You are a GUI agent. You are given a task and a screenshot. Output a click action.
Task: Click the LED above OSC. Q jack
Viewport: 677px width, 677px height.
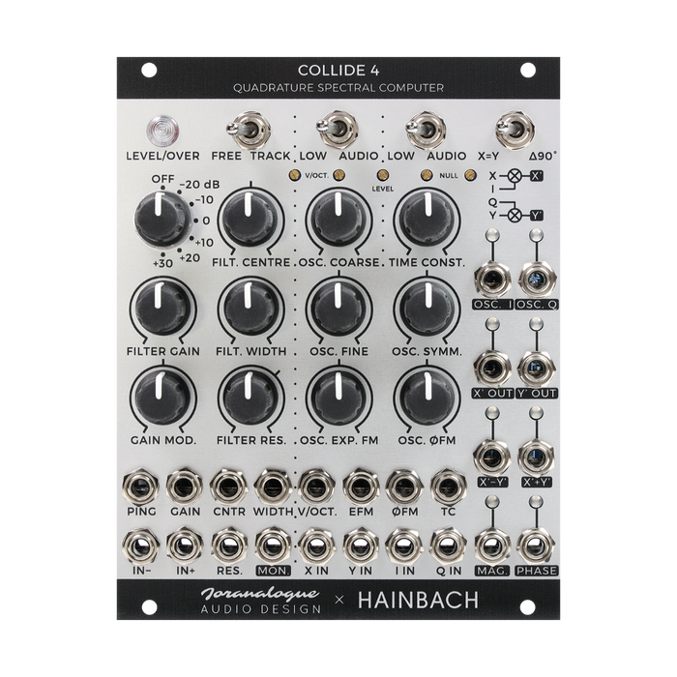coord(536,235)
